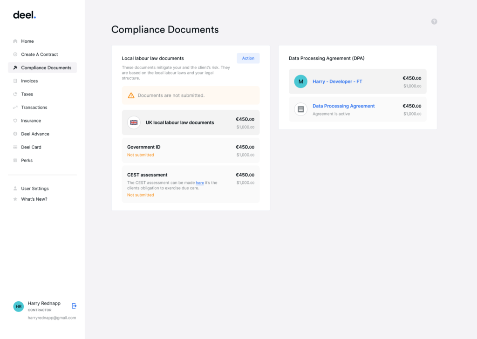Open the CEST assessment row
The width and height of the screenshot is (477, 339).
coord(191,184)
